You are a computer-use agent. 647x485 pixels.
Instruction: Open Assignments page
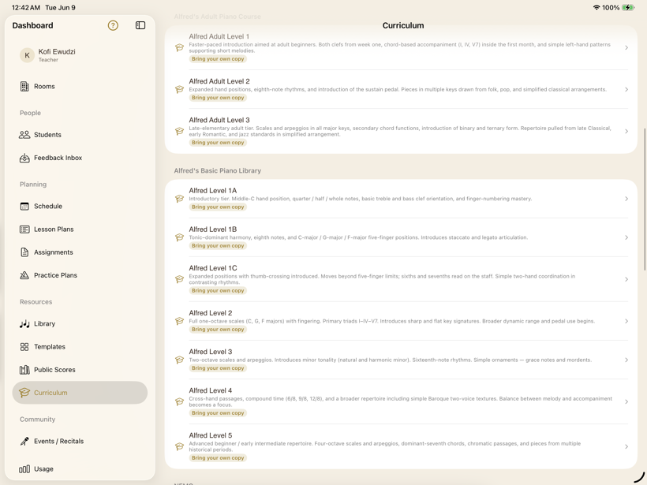tap(80, 252)
